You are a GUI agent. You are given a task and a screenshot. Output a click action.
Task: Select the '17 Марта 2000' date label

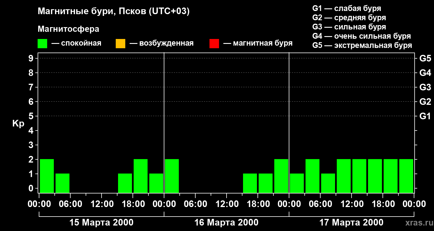(351, 223)
